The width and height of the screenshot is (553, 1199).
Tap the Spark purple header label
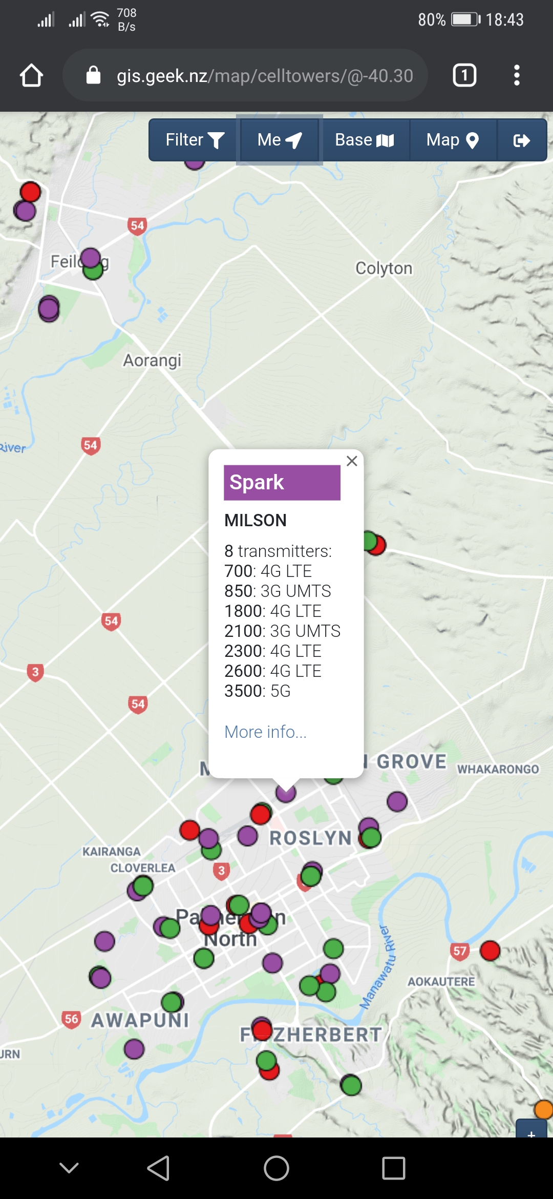(282, 482)
